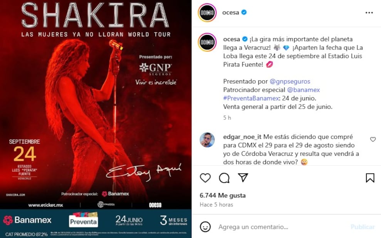
Task: Open the three-dot options menu
Action: (x=369, y=13)
